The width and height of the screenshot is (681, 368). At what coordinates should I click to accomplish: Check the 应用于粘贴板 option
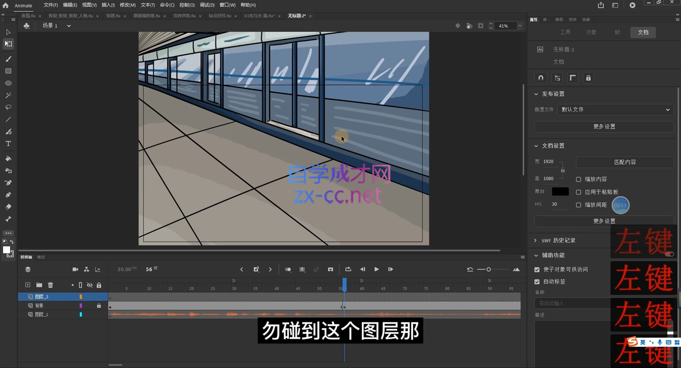coord(579,192)
